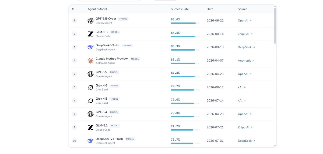This screenshot has width=323, height=154.
Task: Click the OpenAI logo beside GPT-5.5-Cyber
Action: [x=90, y=21]
